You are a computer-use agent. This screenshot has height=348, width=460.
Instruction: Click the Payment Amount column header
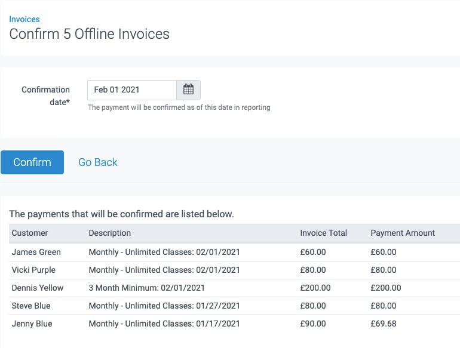(x=403, y=233)
